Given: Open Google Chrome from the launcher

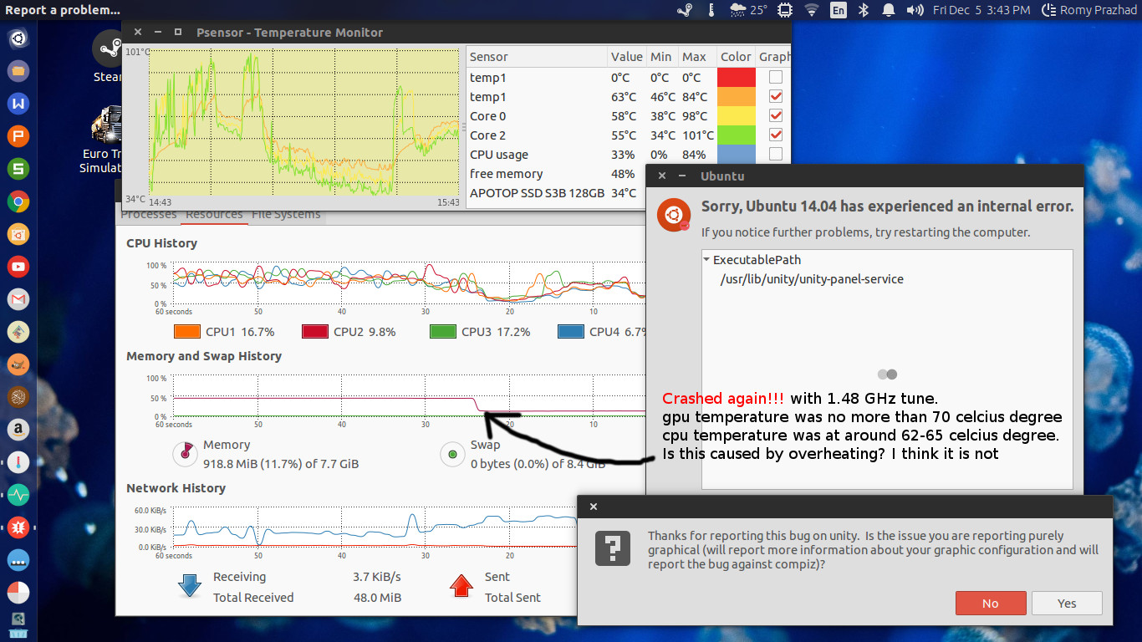Looking at the screenshot, I should [18, 201].
